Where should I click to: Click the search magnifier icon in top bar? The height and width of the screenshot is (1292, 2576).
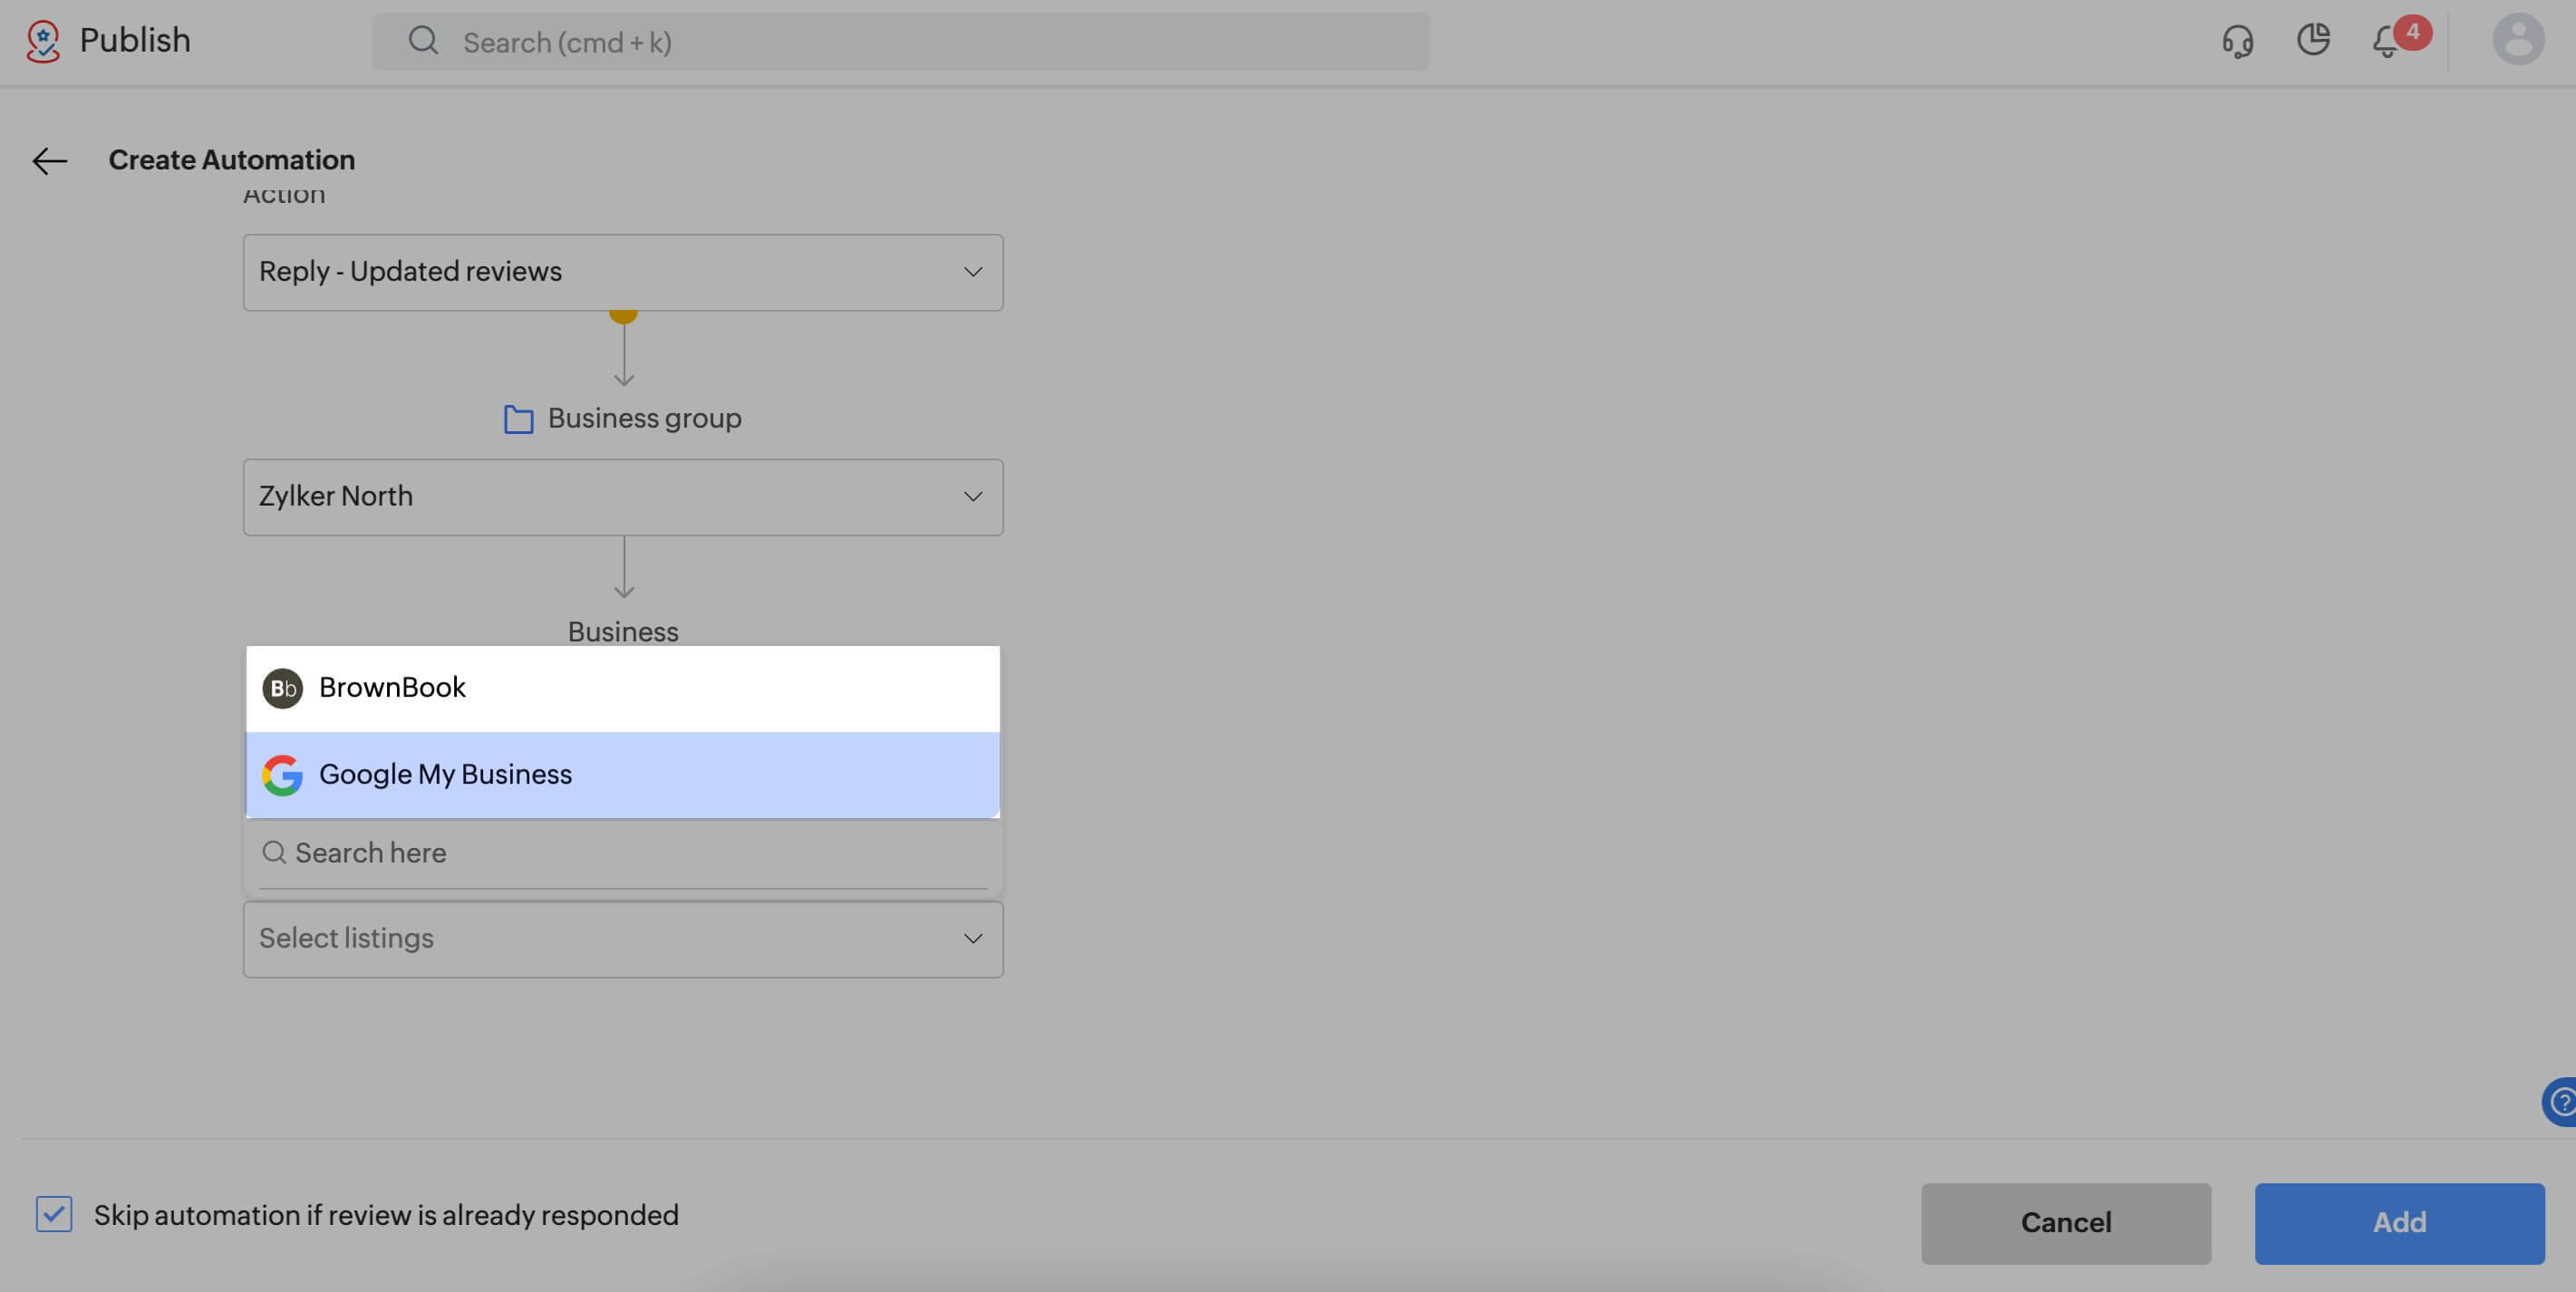423,41
